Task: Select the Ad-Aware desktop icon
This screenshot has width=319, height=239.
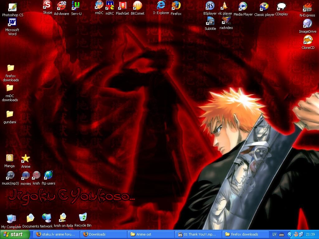Action: pos(61,6)
